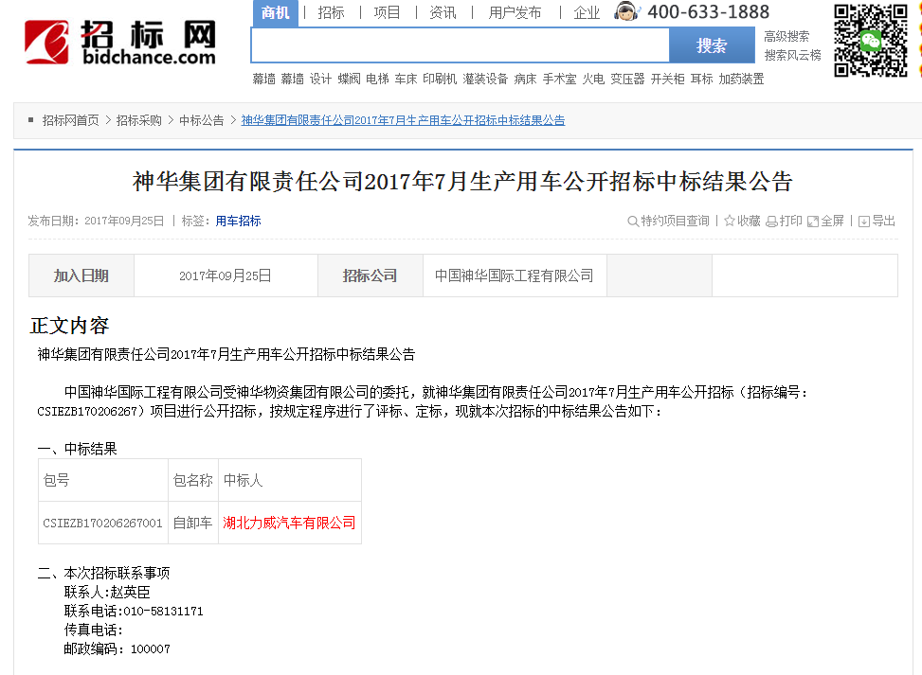Click the customer service headset icon
Screen dimensions: 922x675
pos(626,11)
